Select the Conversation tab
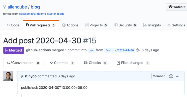 tap(24, 63)
